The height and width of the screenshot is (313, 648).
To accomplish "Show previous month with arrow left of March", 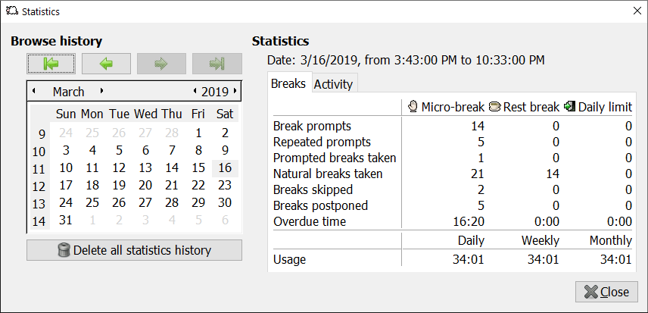I will click(x=34, y=91).
